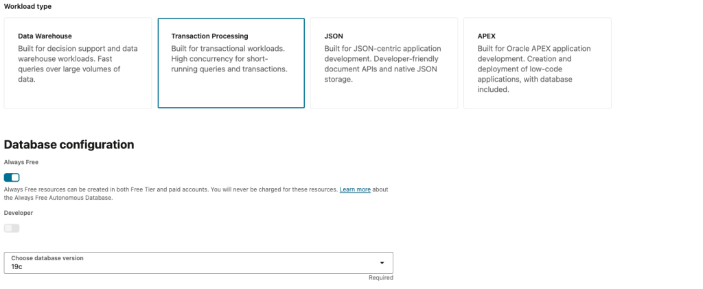The width and height of the screenshot is (703, 289).
Task: Click the APEX card description text
Action: coord(535,69)
